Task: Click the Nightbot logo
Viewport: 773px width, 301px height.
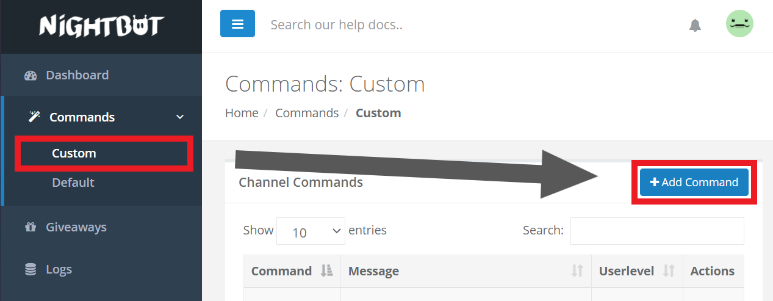Action: [x=101, y=26]
